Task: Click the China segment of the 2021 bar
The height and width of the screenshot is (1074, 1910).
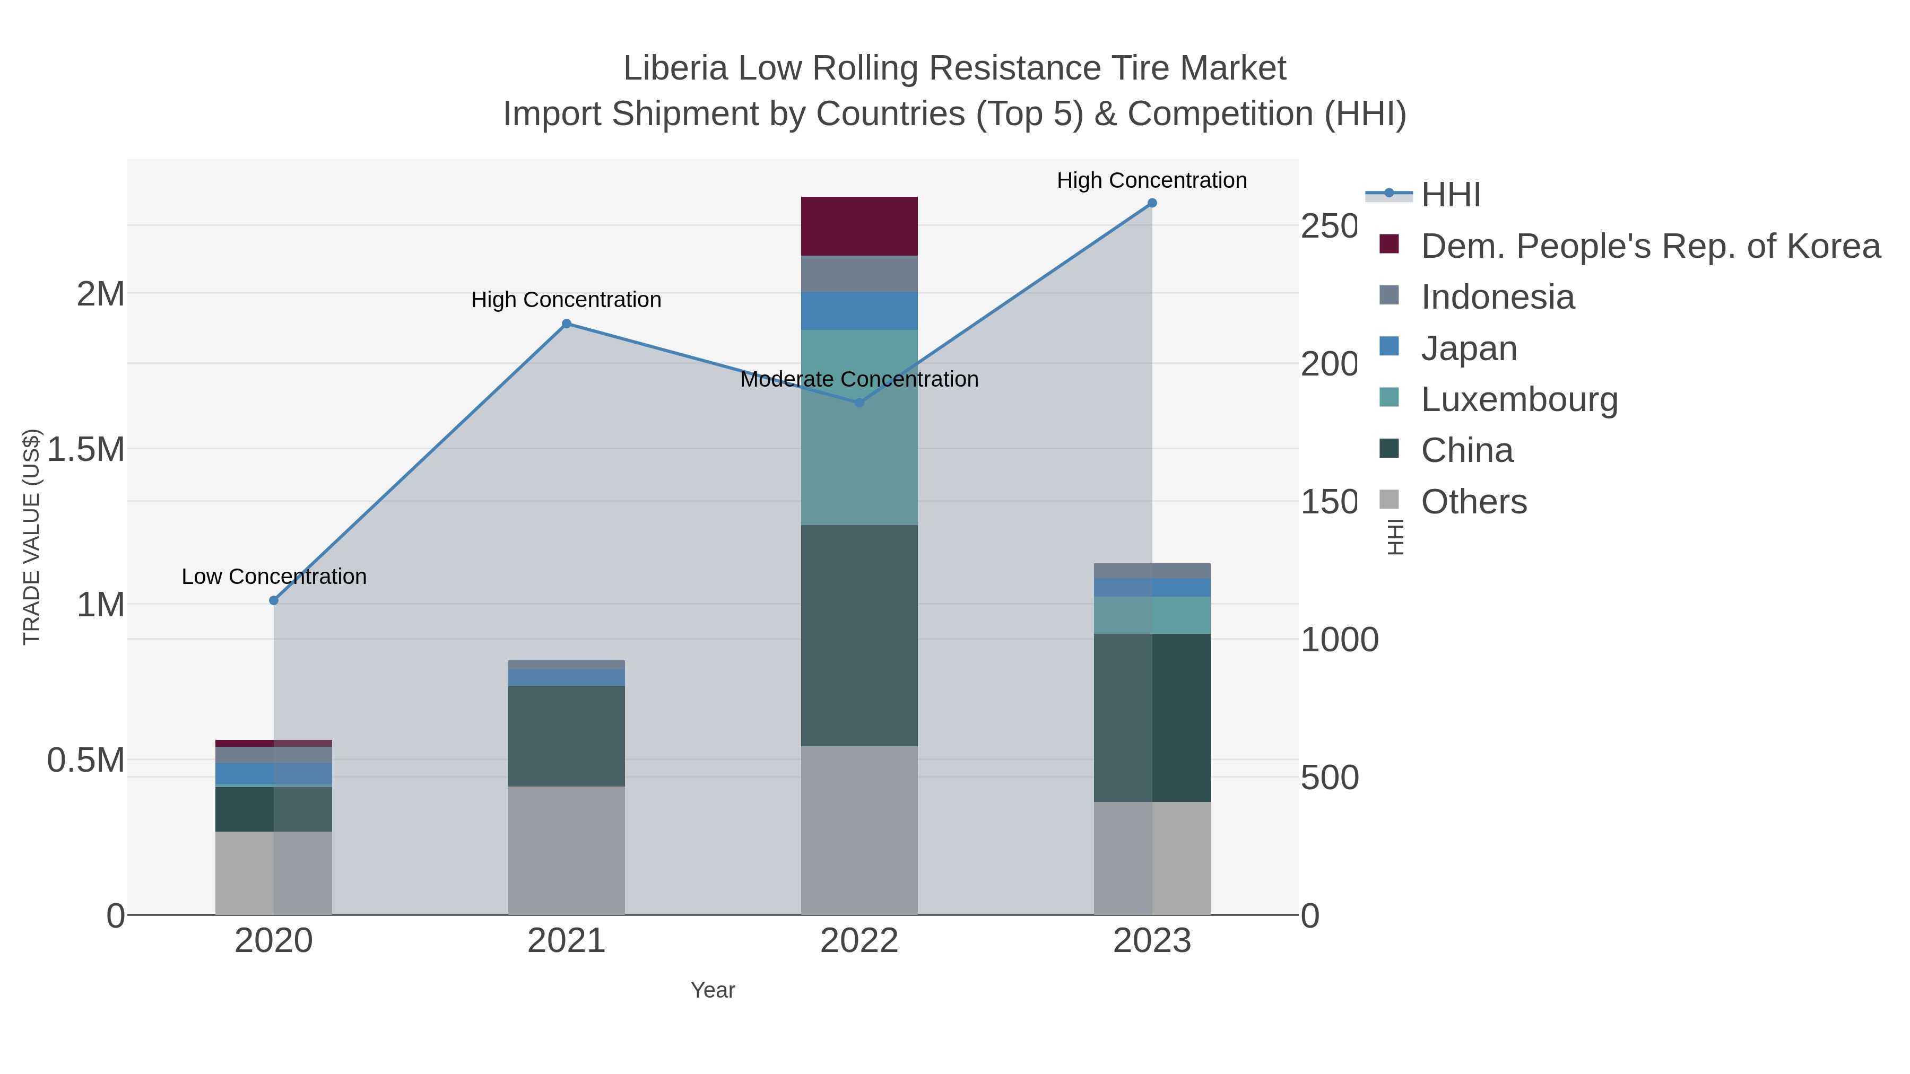Action: click(567, 736)
